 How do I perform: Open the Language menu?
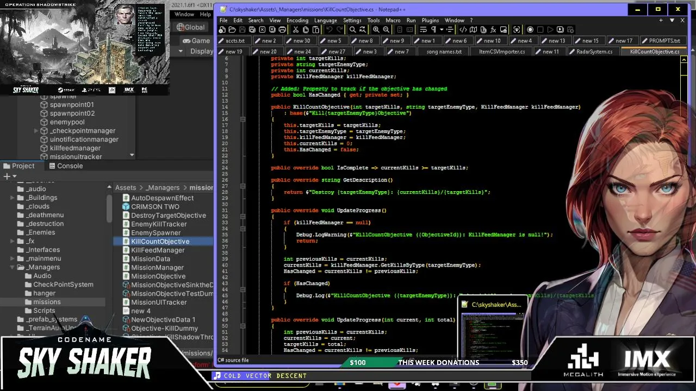[325, 21]
